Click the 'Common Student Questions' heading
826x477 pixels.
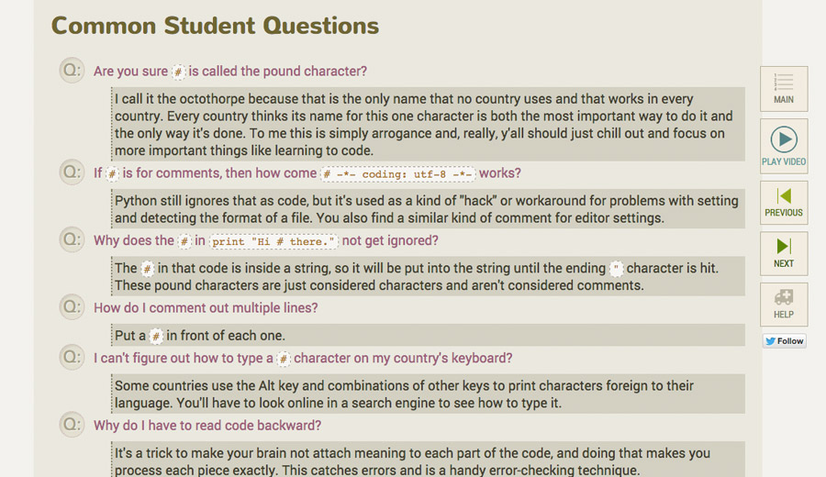coord(215,26)
